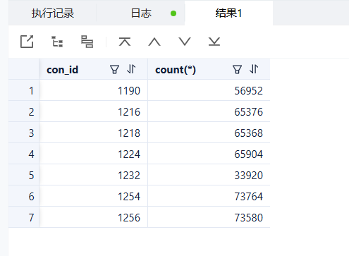This screenshot has width=349, height=256.
Task: Jump to last row arrow icon
Action: [x=214, y=42]
